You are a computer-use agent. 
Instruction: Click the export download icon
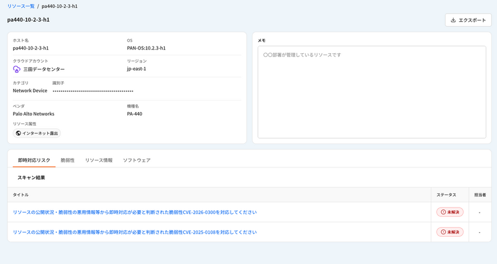coord(454,20)
